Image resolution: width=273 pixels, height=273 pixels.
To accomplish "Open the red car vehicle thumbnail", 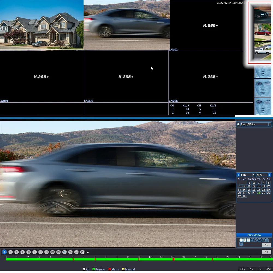I will [263, 32].
